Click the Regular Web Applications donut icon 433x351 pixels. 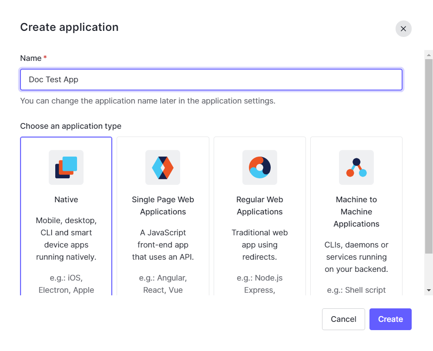pyautogui.click(x=259, y=167)
